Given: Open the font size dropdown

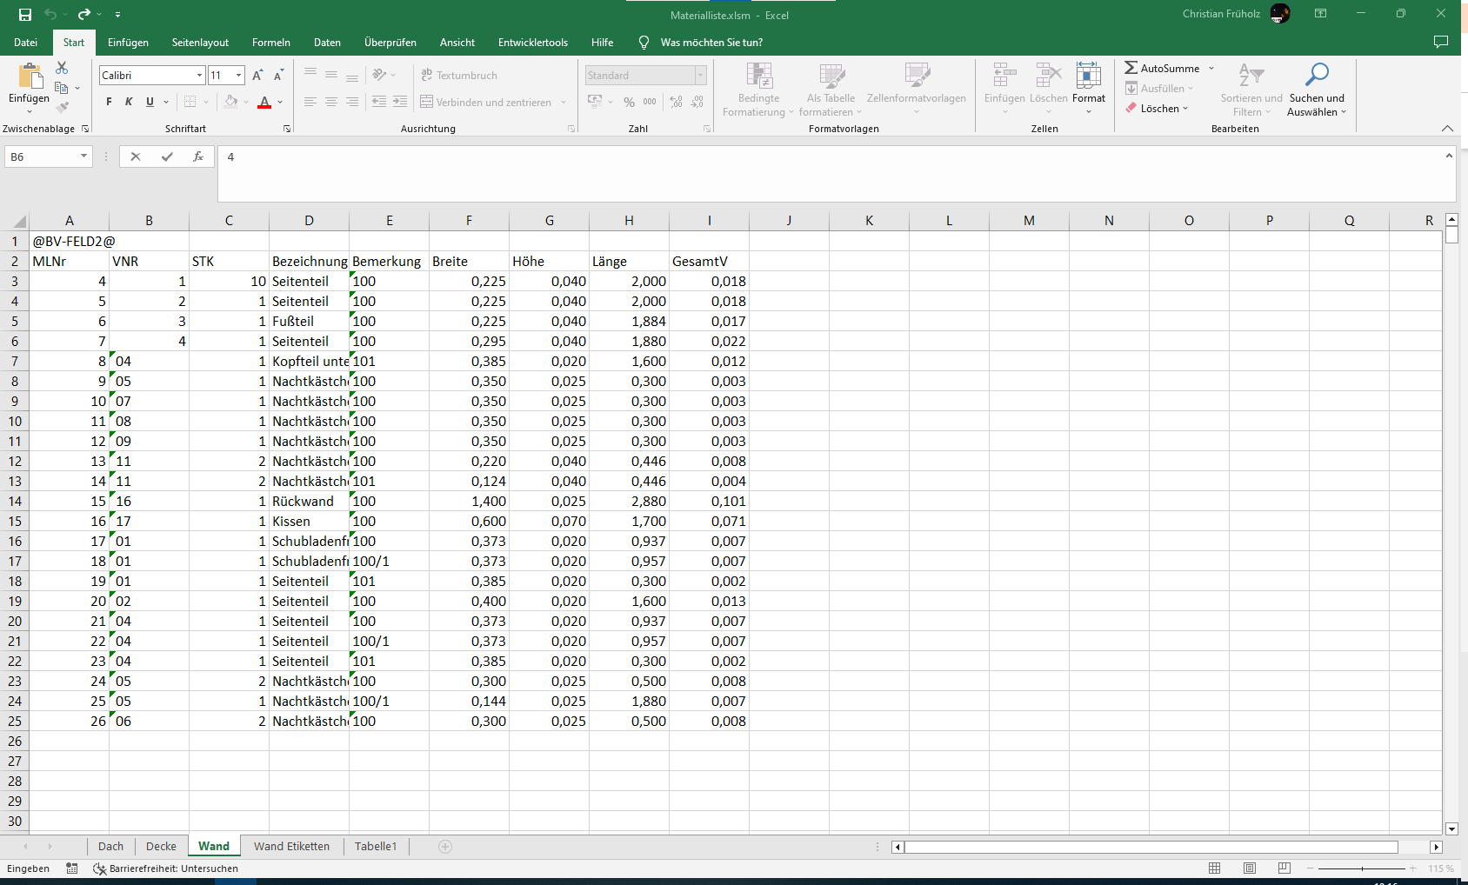Looking at the screenshot, I should (240, 76).
